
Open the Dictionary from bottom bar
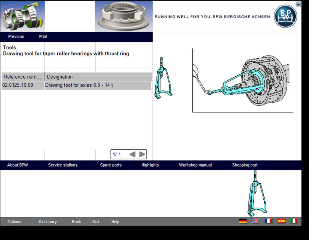point(48,222)
